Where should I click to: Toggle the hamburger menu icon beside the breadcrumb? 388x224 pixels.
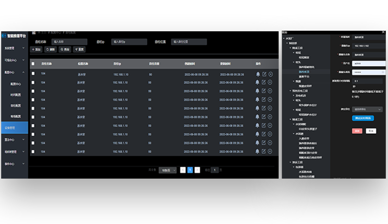point(34,32)
